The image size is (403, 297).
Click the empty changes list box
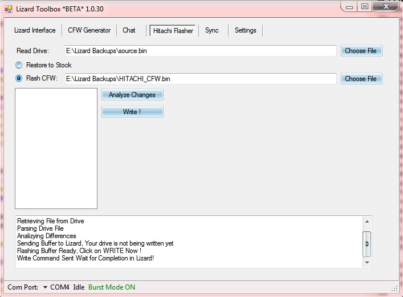point(56,148)
